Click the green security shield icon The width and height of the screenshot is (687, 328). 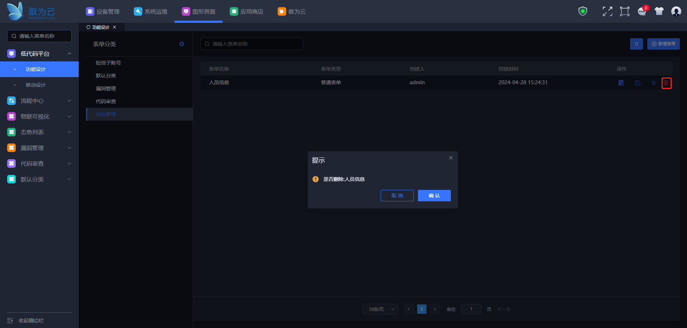(583, 11)
